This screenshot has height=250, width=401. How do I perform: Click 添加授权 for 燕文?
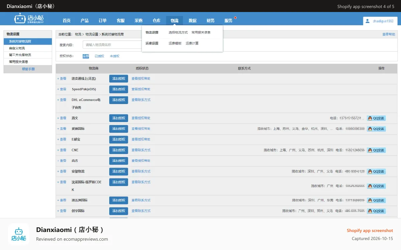119,118
